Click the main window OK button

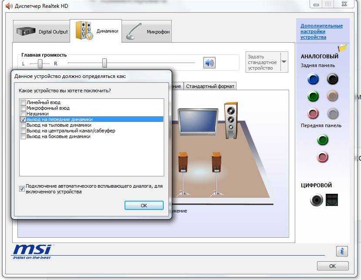332,266
